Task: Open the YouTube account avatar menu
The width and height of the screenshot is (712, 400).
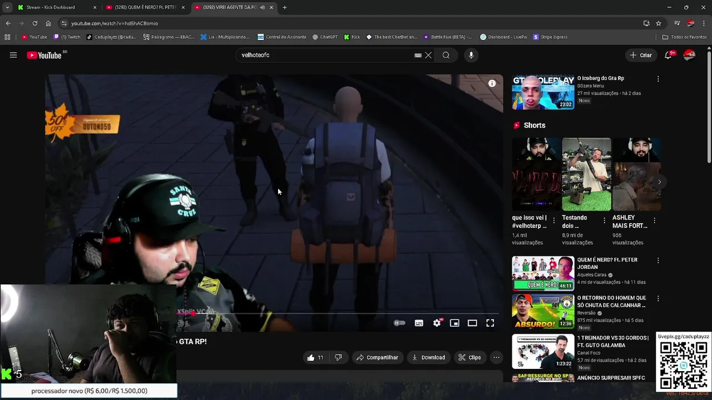Action: pos(689,55)
